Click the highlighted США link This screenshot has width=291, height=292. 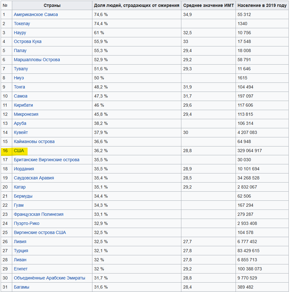click(x=19, y=151)
